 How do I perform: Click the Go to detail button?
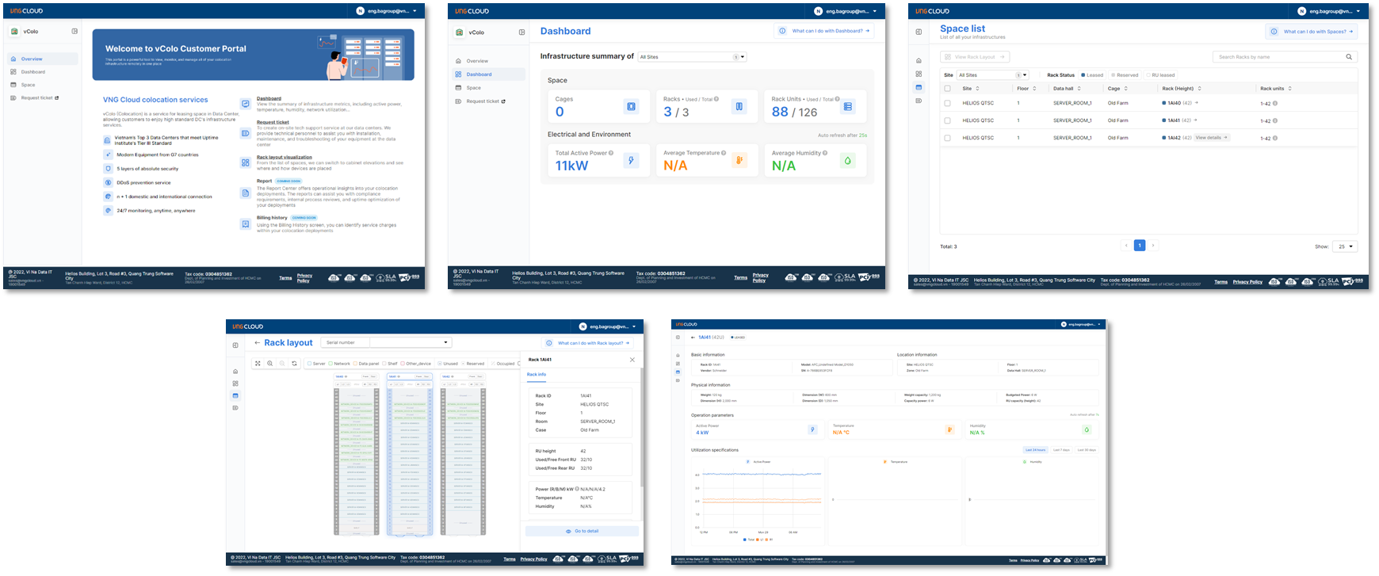582,531
